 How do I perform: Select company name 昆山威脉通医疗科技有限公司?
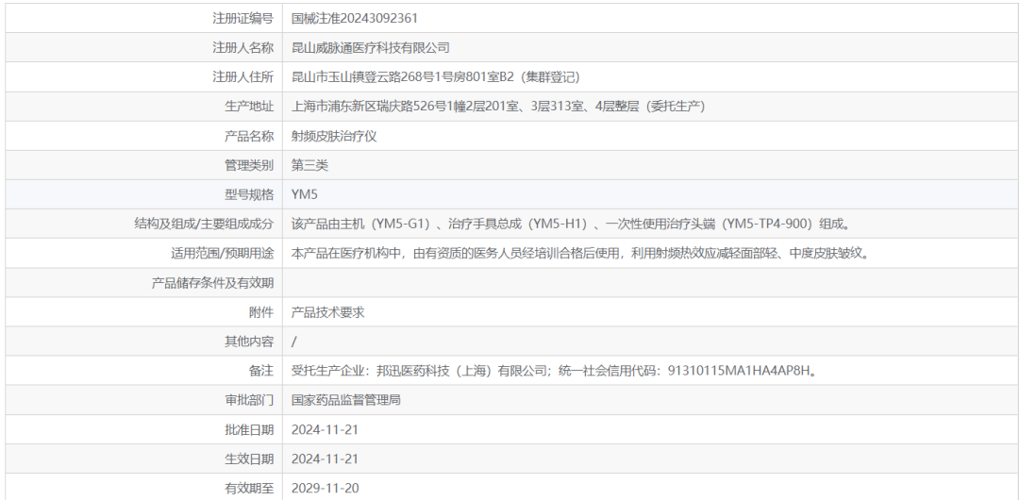371,47
